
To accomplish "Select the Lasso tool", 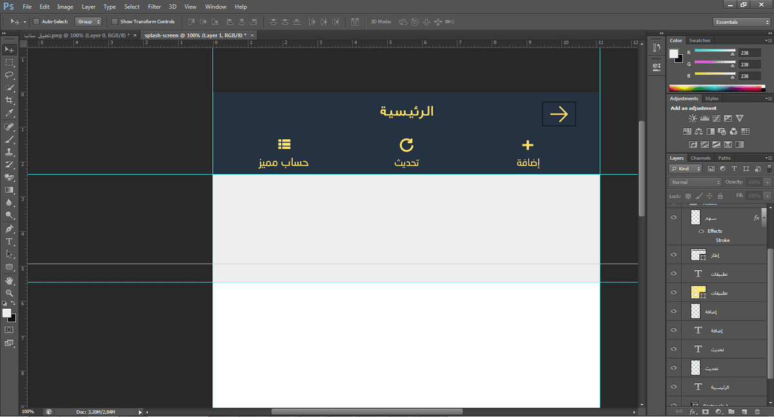I will [x=10, y=75].
